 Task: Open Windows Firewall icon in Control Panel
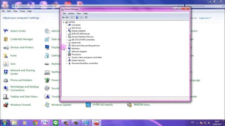(x=6, y=105)
